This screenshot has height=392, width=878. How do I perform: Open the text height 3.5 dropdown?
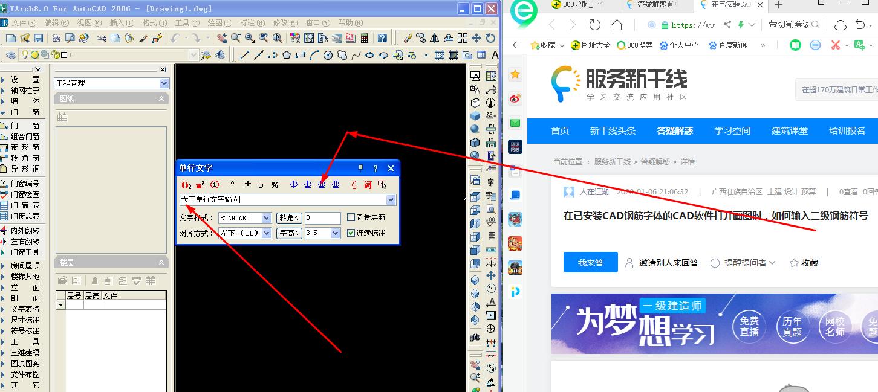336,233
